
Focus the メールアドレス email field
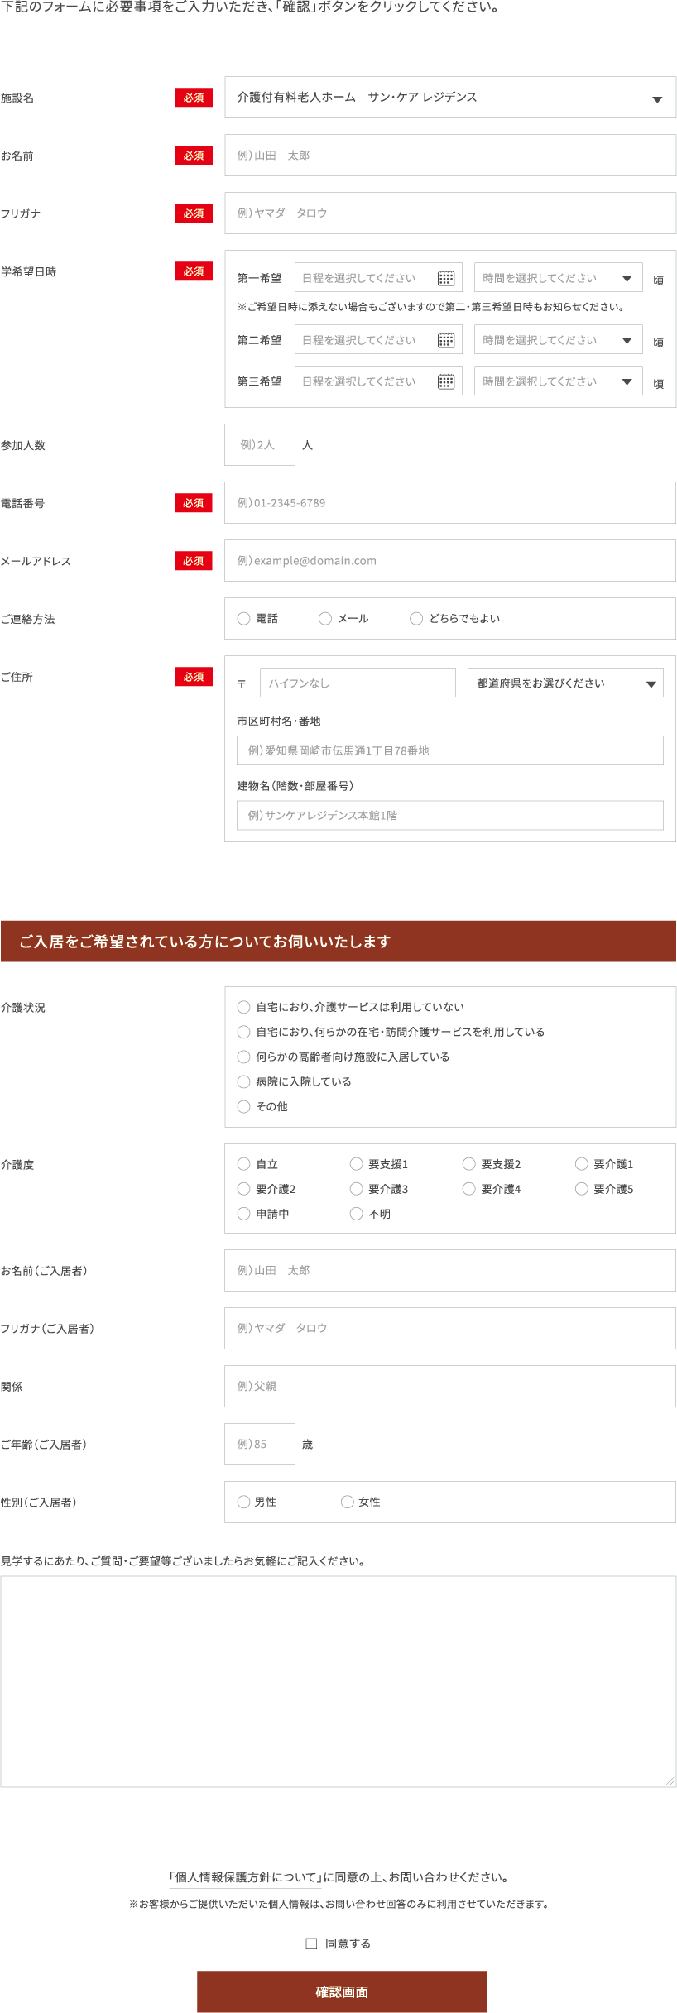point(450,561)
